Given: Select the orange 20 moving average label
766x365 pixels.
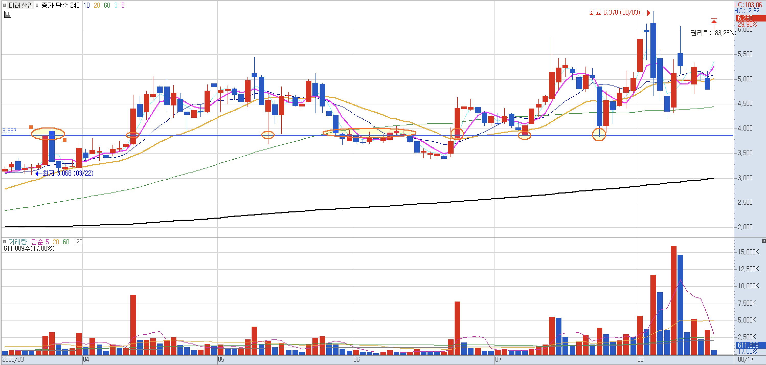Looking at the screenshot, I should pyautogui.click(x=97, y=5).
